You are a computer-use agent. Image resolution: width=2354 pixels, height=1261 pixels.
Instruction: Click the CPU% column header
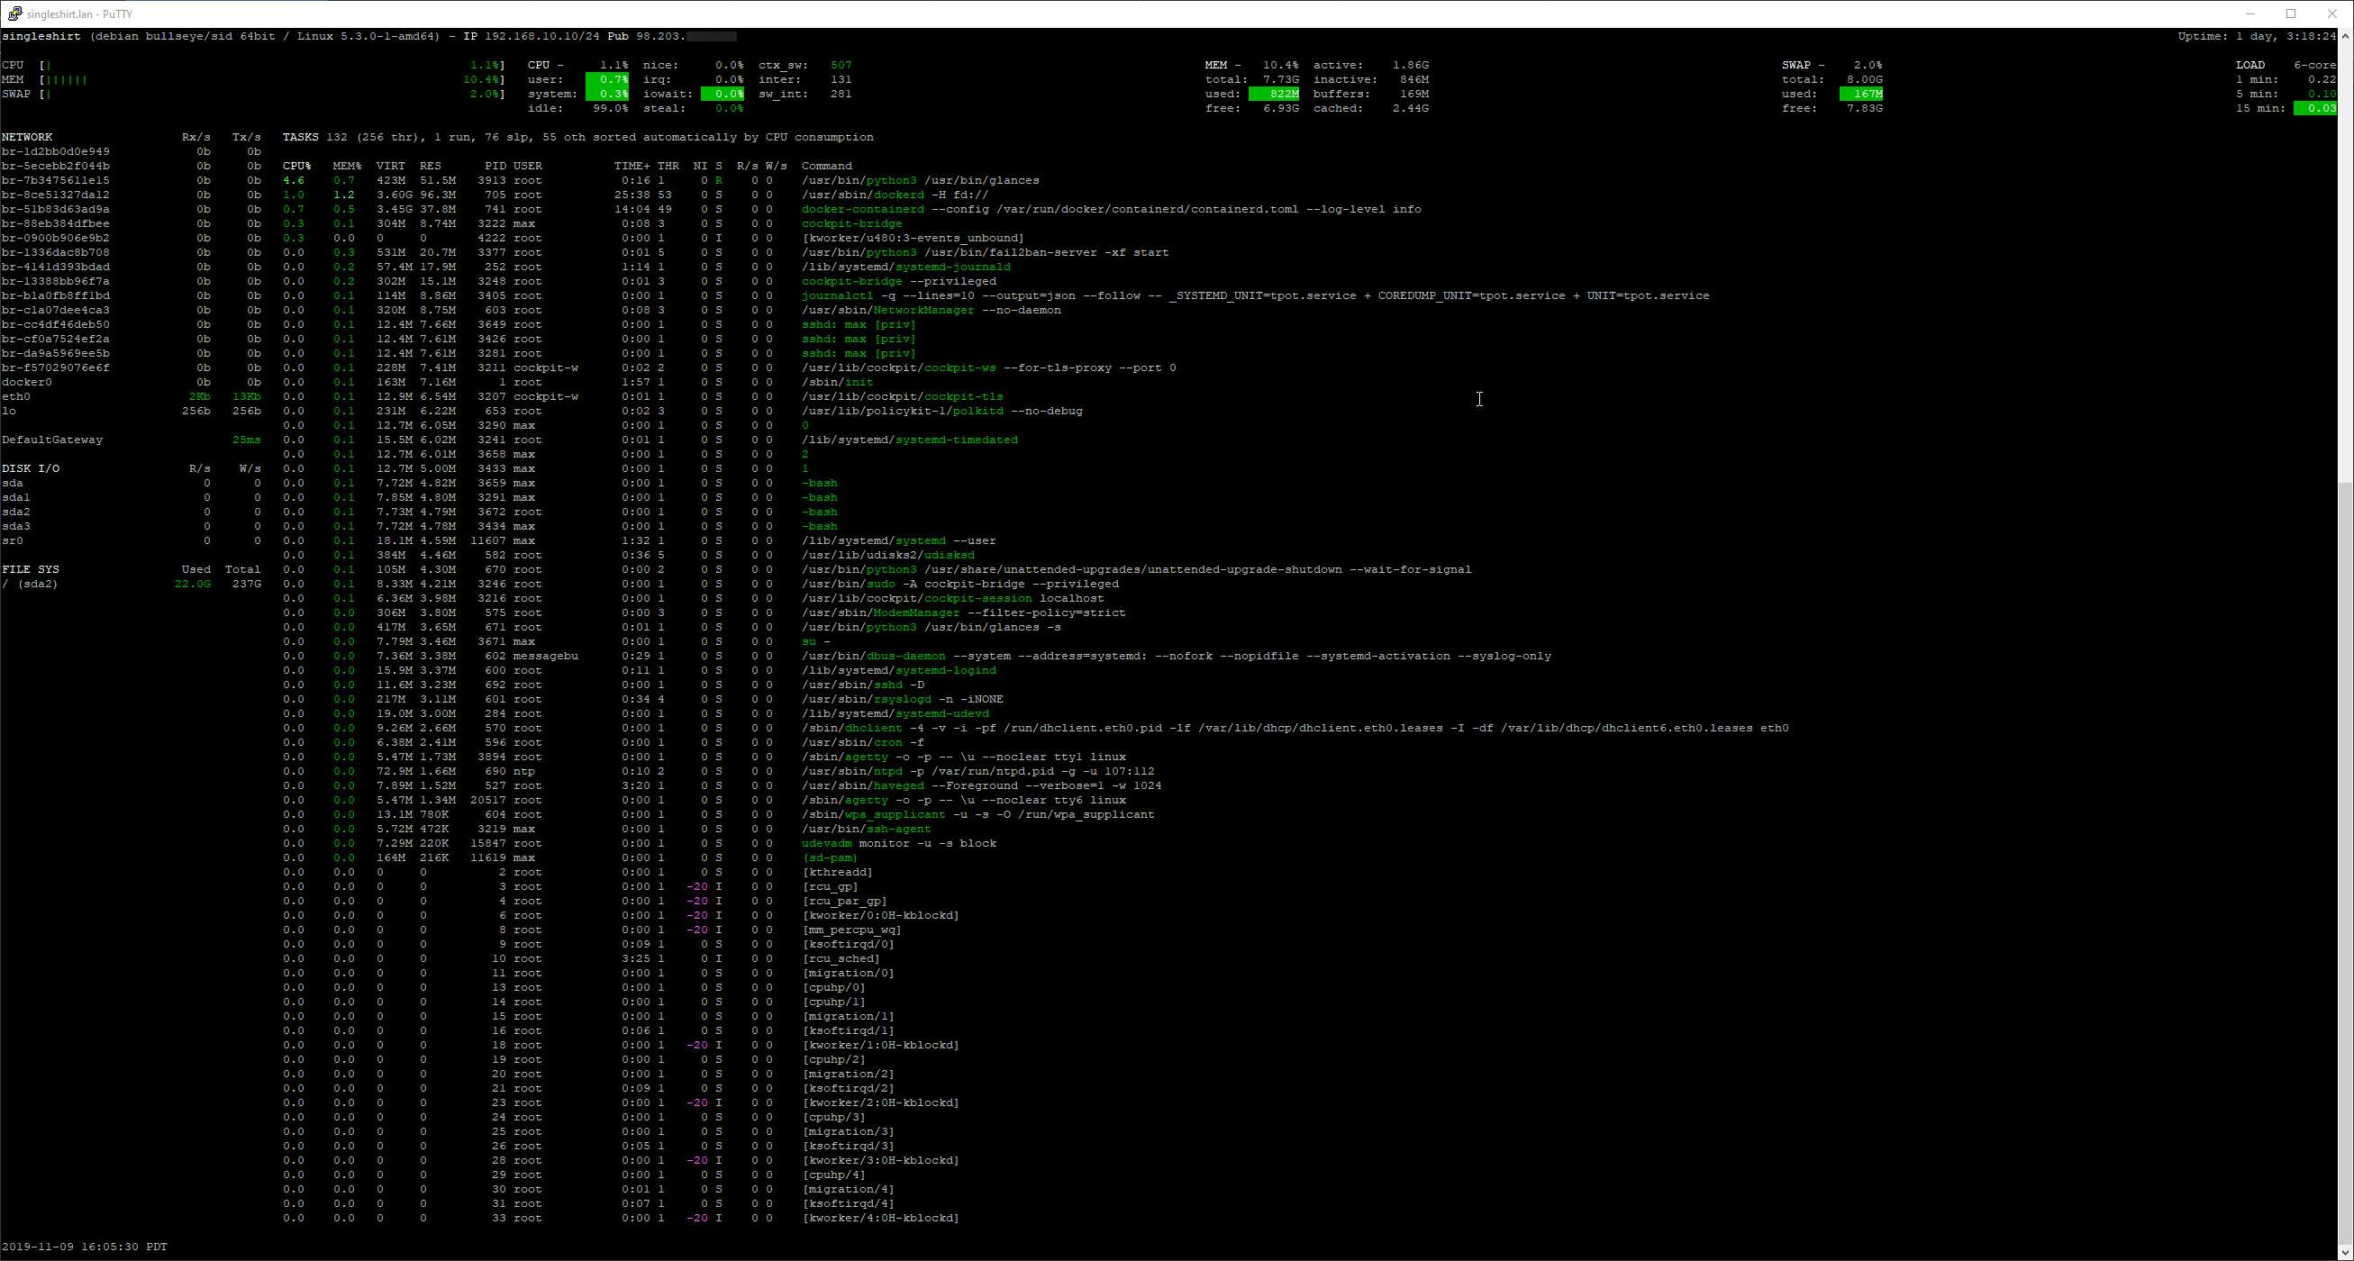295,166
